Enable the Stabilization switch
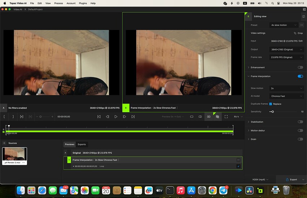 click(300, 122)
